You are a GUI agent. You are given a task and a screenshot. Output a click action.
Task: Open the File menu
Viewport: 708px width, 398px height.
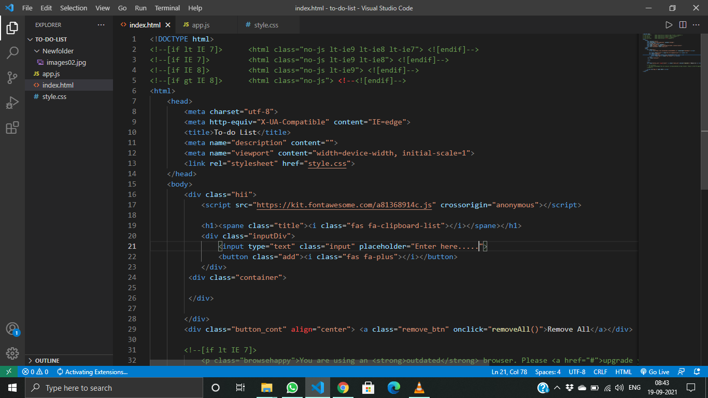tap(27, 8)
